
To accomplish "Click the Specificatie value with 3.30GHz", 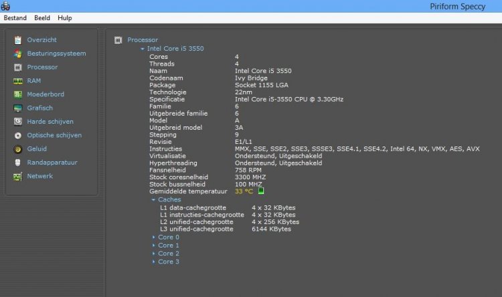I will 288,99.
